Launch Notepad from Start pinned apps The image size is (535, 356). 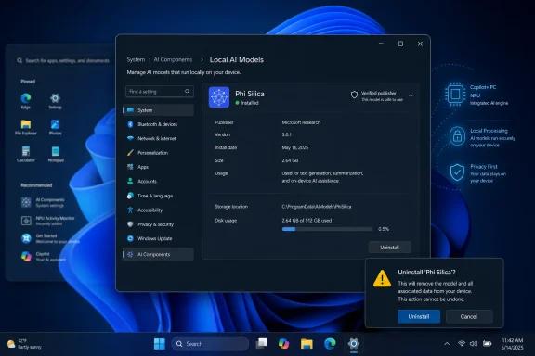[x=56, y=154]
